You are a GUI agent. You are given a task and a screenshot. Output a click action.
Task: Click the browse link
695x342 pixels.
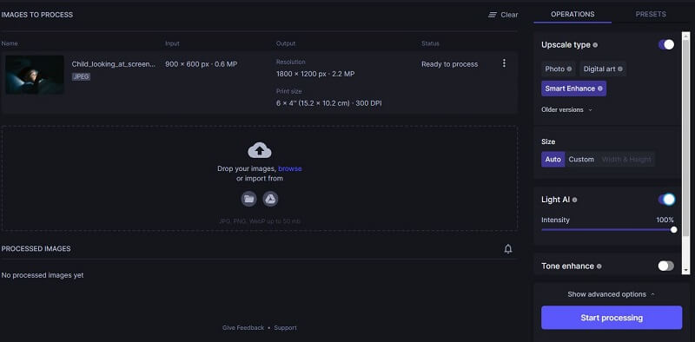coord(290,168)
